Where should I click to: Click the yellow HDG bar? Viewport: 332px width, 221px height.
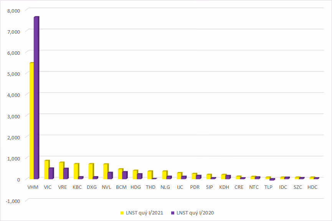tap(135, 175)
